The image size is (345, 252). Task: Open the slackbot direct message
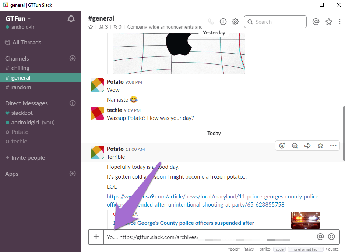[41, 113]
